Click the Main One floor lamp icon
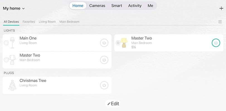226x111 pixels. click(12, 43)
